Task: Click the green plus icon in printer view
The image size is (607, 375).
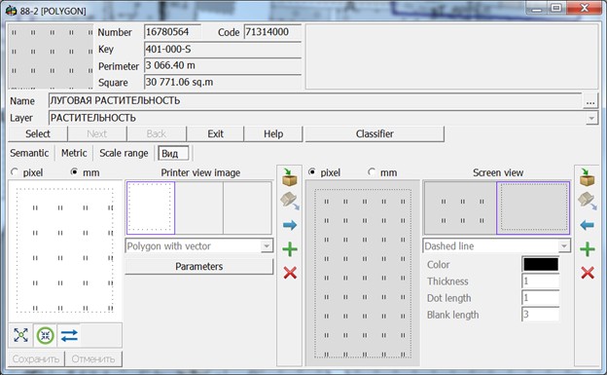Action: pyautogui.click(x=290, y=249)
